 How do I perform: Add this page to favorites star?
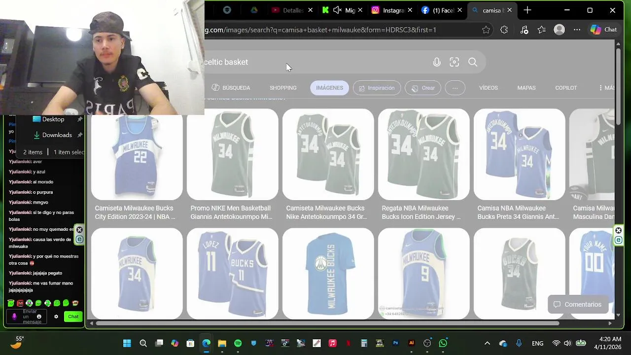486,30
